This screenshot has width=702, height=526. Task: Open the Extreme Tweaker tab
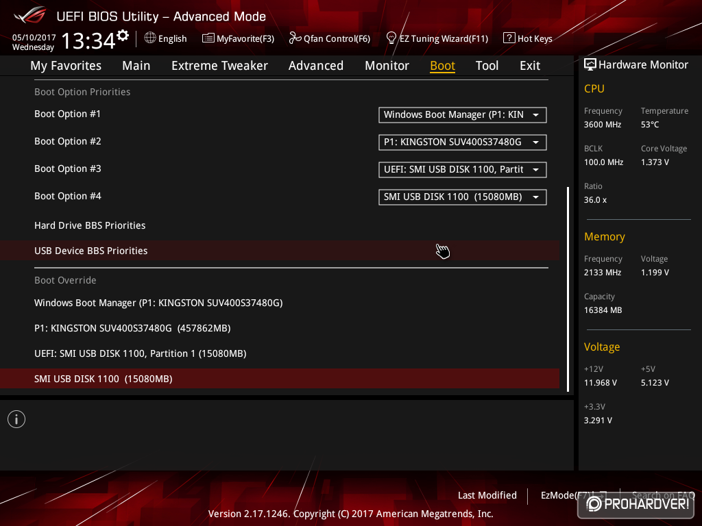click(219, 66)
